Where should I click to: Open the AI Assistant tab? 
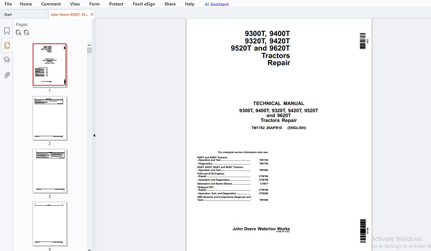click(216, 4)
